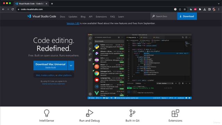The image size is (222, 125).
Task: Expand the tab search chevron
Action: pyautogui.click(x=219, y=4)
